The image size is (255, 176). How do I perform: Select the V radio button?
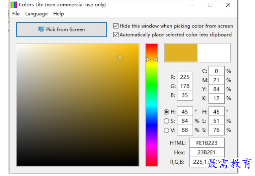166,130
